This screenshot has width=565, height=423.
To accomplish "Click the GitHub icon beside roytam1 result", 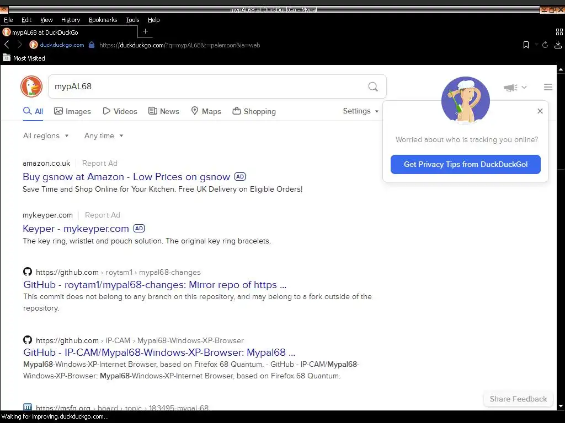I will point(28,272).
